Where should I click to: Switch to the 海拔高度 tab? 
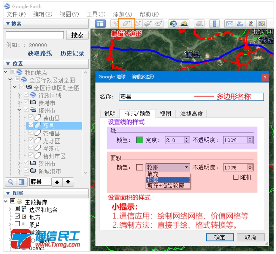191,114
